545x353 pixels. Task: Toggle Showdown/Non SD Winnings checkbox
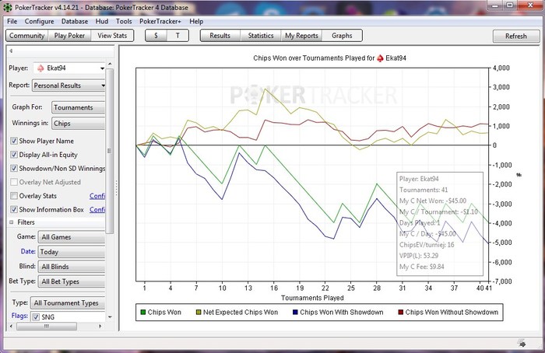point(14,169)
